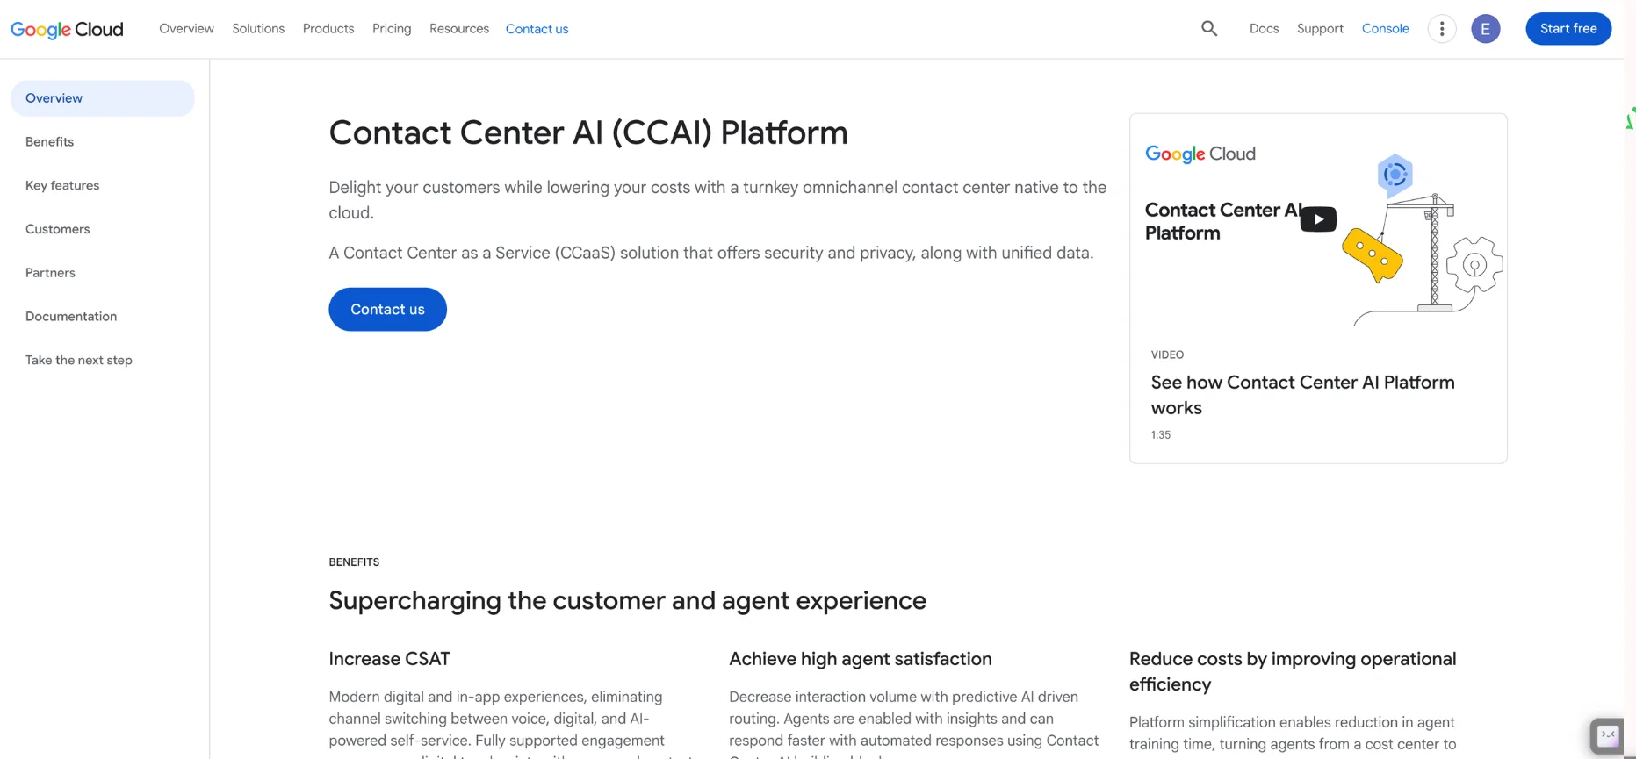Image resolution: width=1636 pixels, height=759 pixels.
Task: Click the Google Cloud logo in header
Action: (x=67, y=29)
